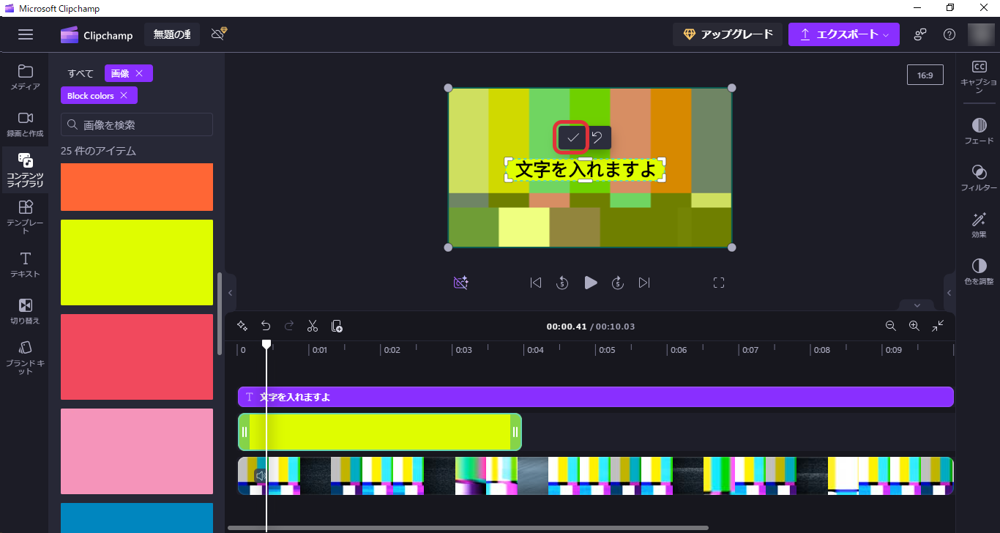The height and width of the screenshot is (533, 1000).
Task: Open Adjust colors panel (色を調整)
Action: 979,272
